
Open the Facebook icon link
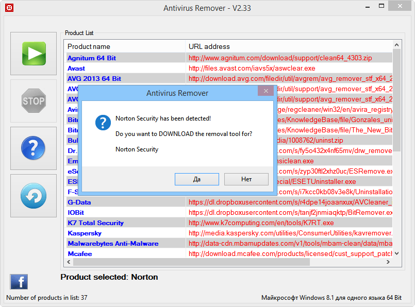coord(19,282)
